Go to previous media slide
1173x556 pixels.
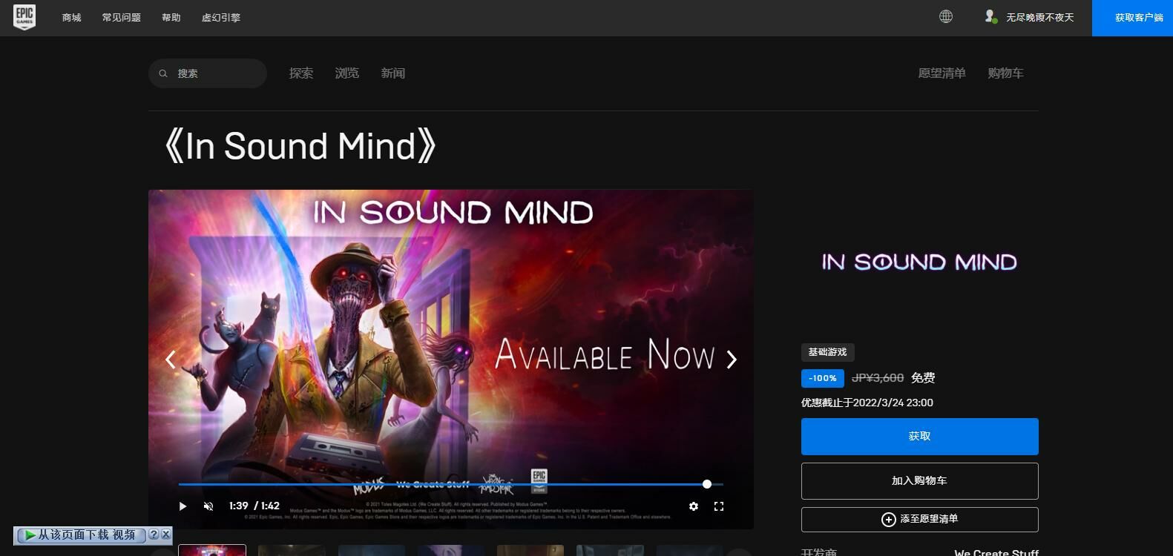pyautogui.click(x=171, y=360)
